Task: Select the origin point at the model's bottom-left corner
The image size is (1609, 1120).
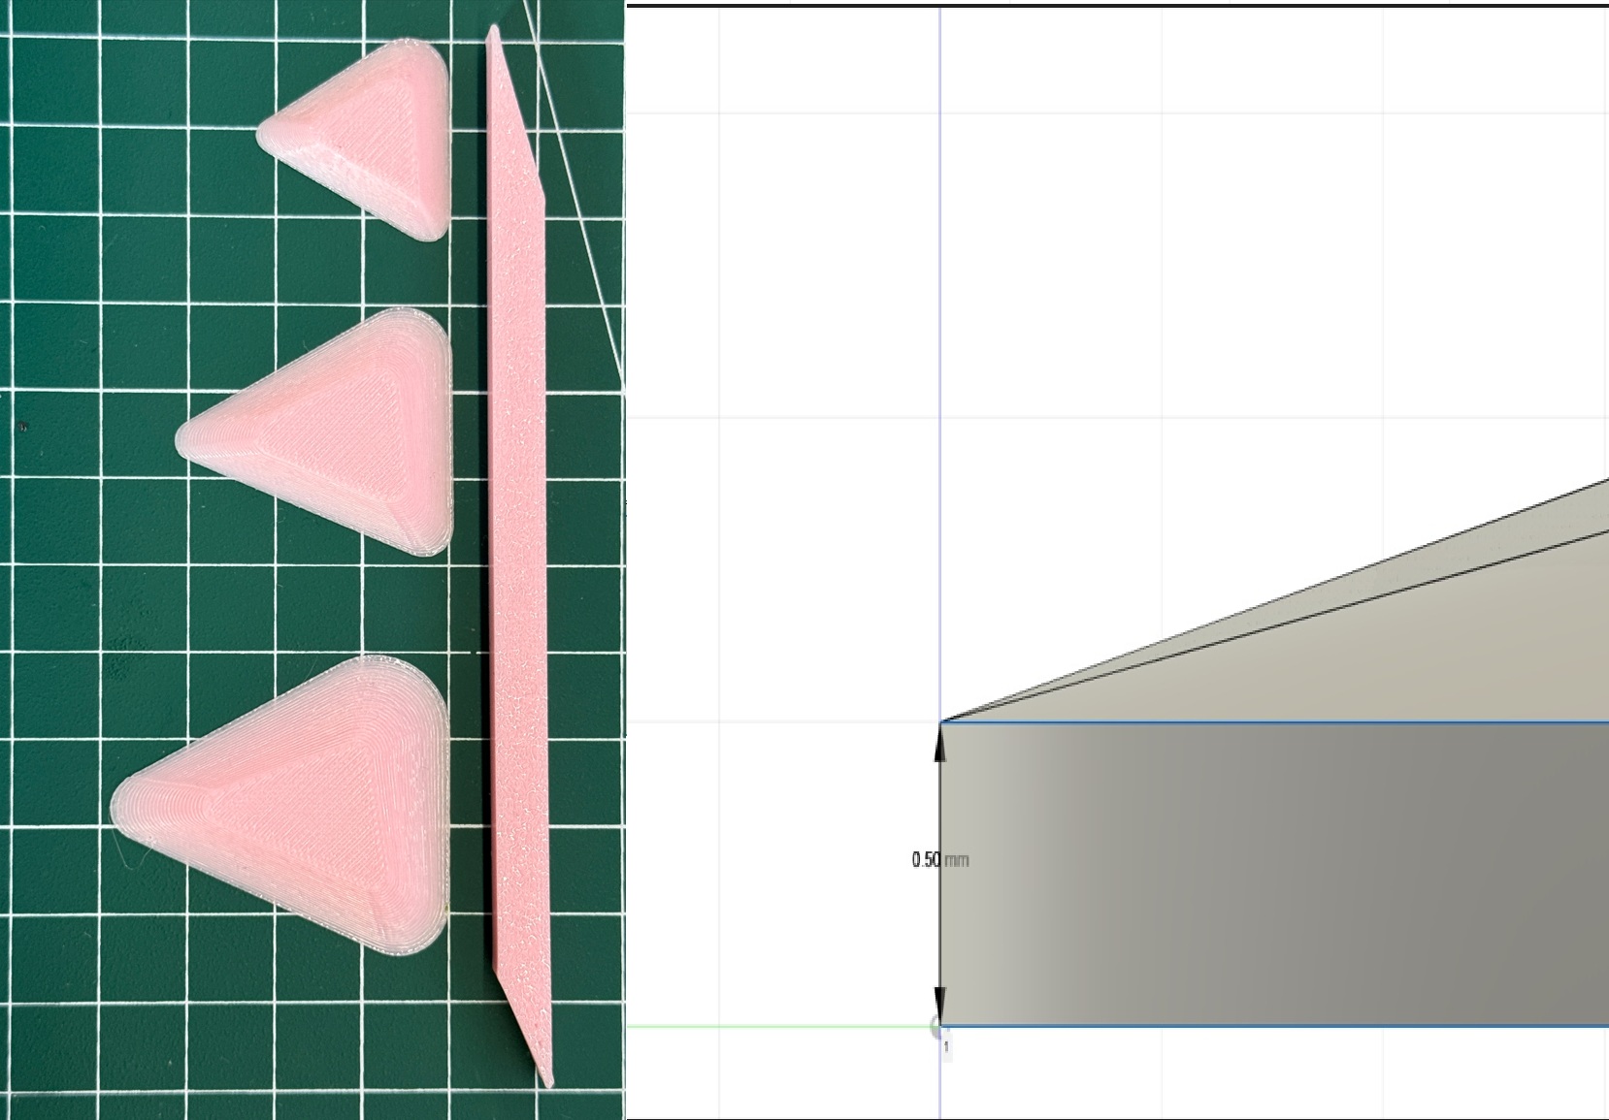Action: click(937, 1025)
